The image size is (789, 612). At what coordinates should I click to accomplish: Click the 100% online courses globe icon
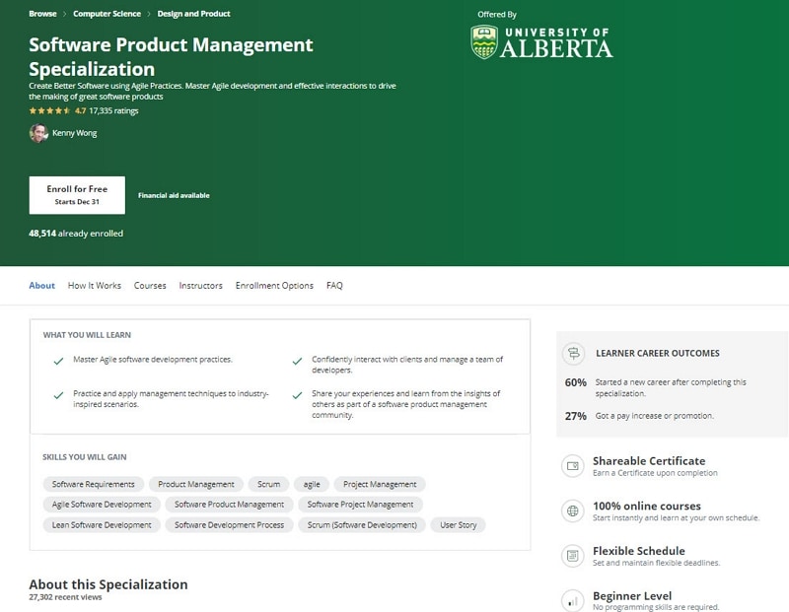[x=573, y=510]
